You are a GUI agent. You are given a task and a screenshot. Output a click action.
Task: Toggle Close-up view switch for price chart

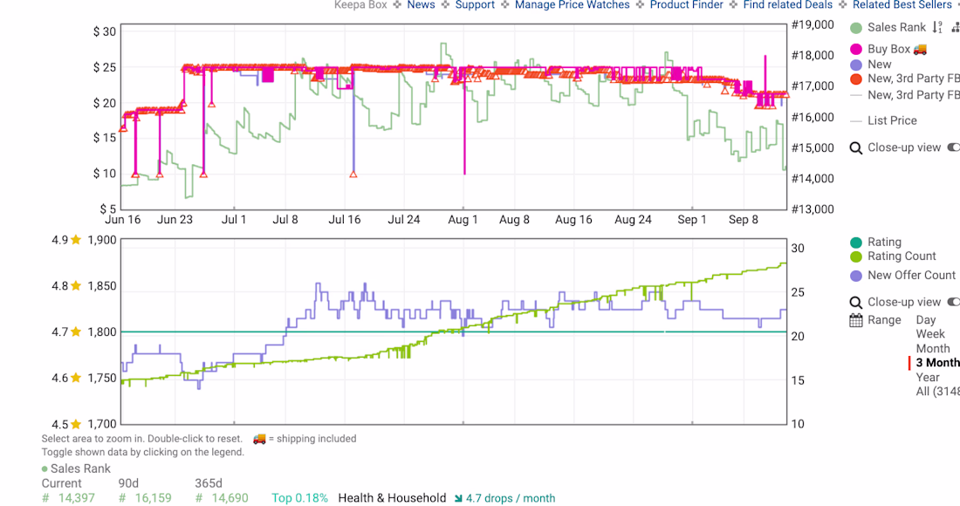coord(953,147)
